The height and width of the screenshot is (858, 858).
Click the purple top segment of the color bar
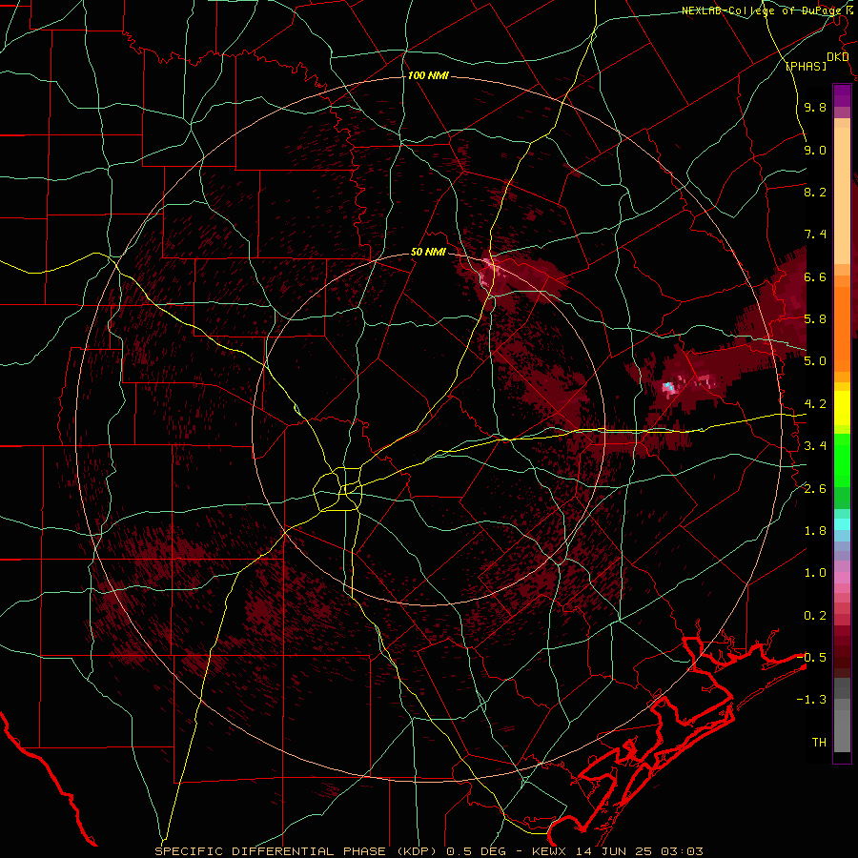coord(842,95)
